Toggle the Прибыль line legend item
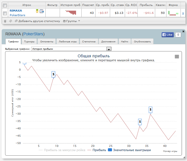Viewport: 187px width, 161px height. (97, 150)
